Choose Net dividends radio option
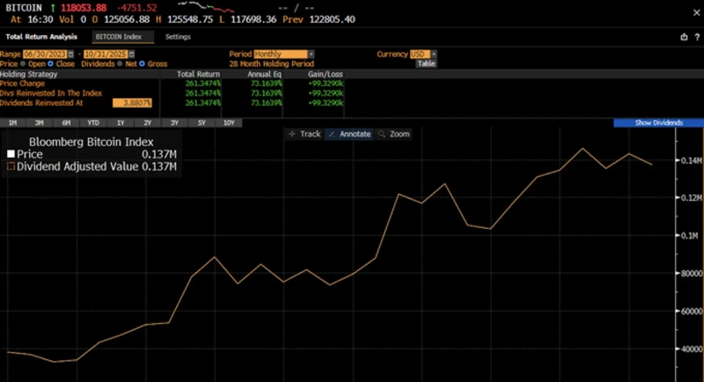Screen dimensions: 704x382 (x=120, y=63)
